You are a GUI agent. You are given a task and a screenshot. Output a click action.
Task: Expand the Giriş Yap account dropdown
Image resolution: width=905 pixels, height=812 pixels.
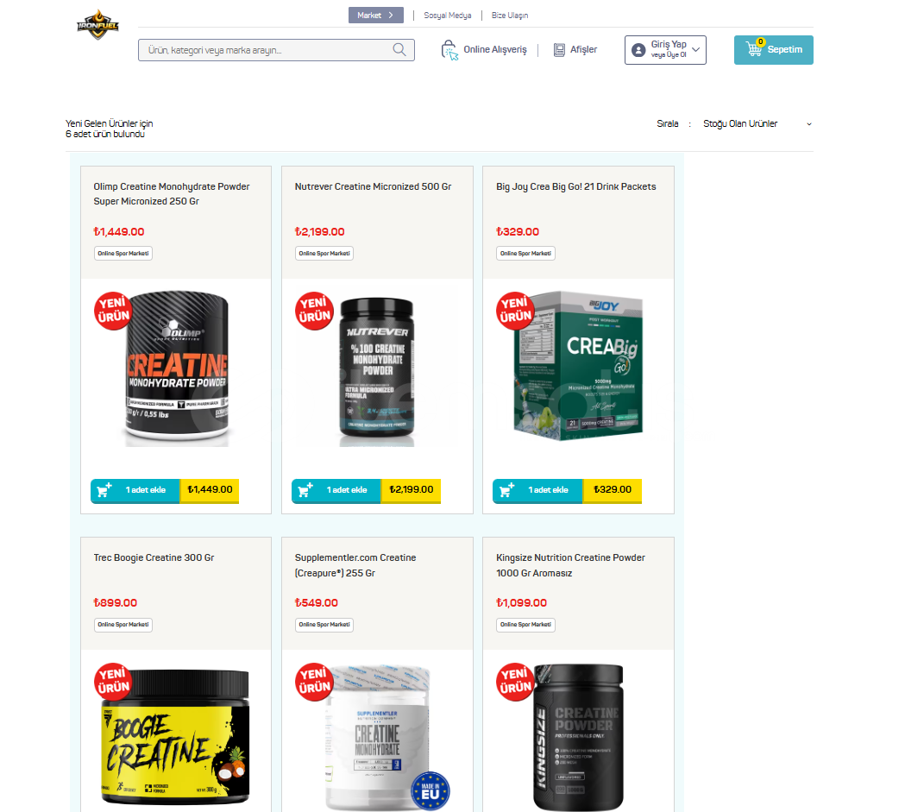(x=695, y=50)
